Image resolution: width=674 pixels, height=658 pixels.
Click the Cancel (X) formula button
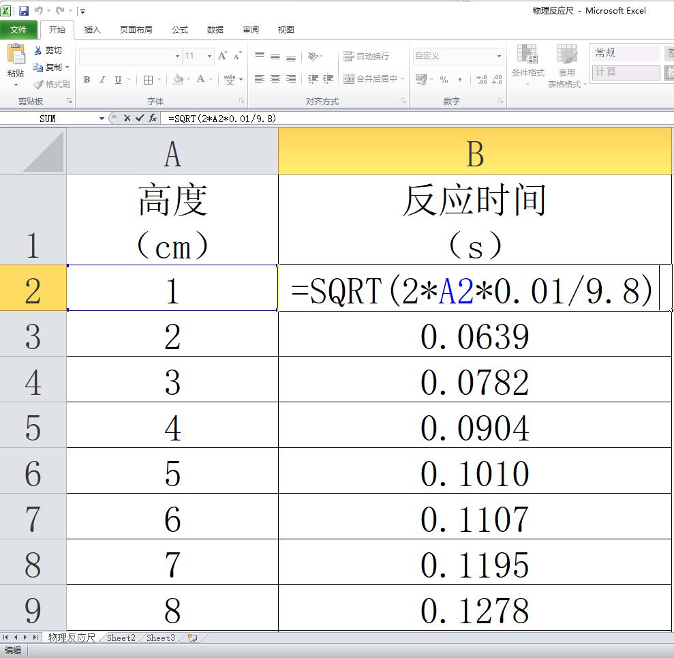click(127, 118)
